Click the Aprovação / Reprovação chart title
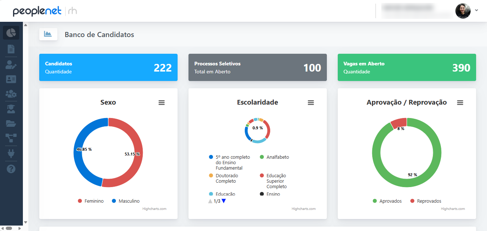 tap(407, 102)
